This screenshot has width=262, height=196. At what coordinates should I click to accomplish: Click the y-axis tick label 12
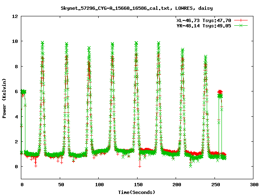15,16
